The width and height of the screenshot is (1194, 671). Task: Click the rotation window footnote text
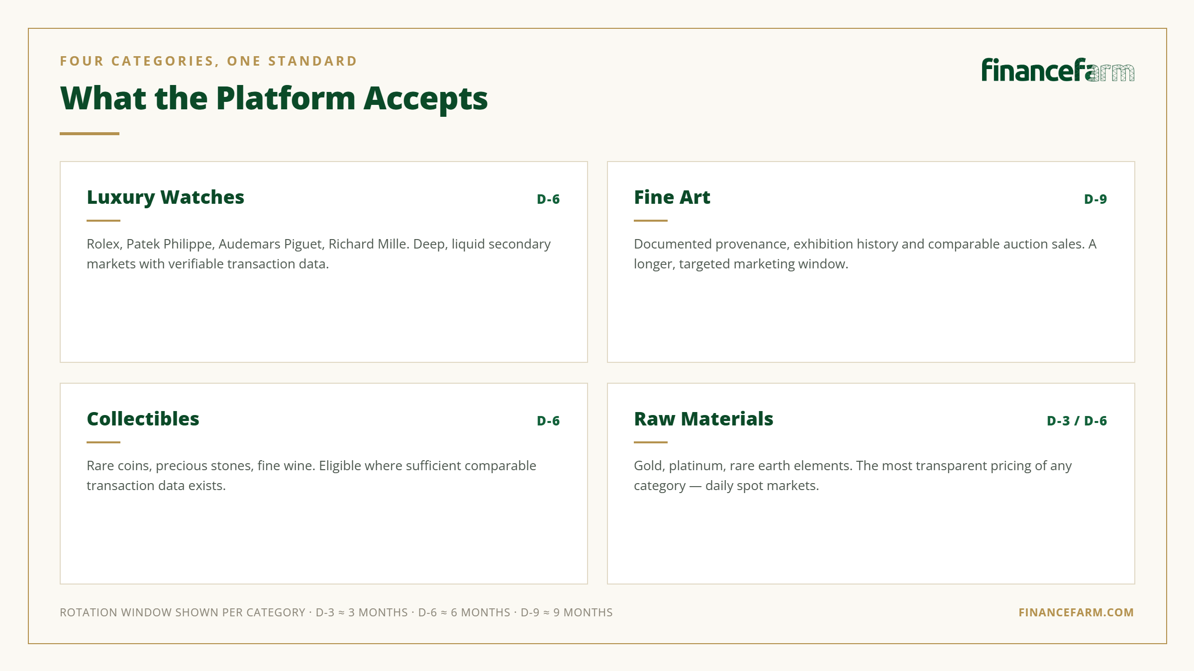(x=336, y=612)
